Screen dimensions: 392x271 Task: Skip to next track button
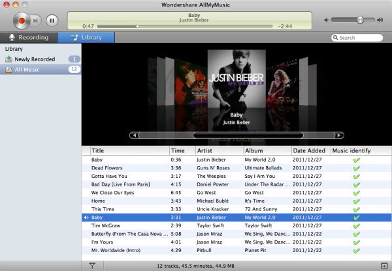[36, 20]
